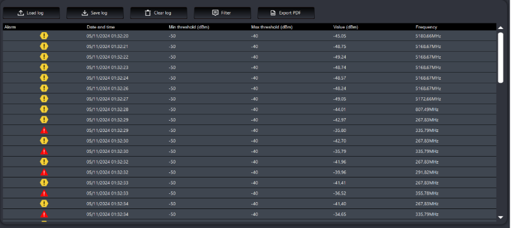511x228 pixels.
Task: Click red alarm triangle in -35,79 value row
Action: (x=44, y=152)
